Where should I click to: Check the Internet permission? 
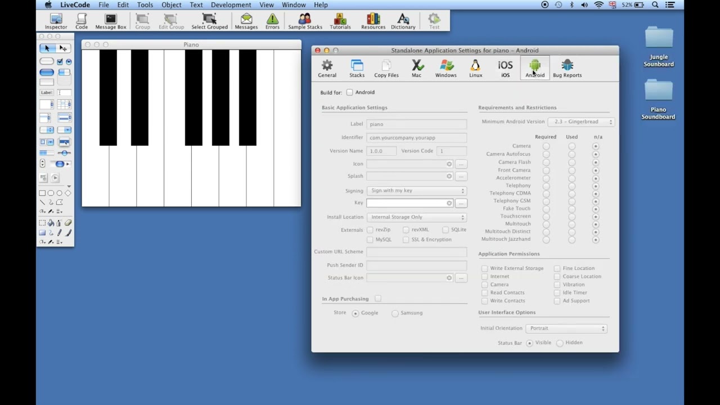pyautogui.click(x=484, y=277)
